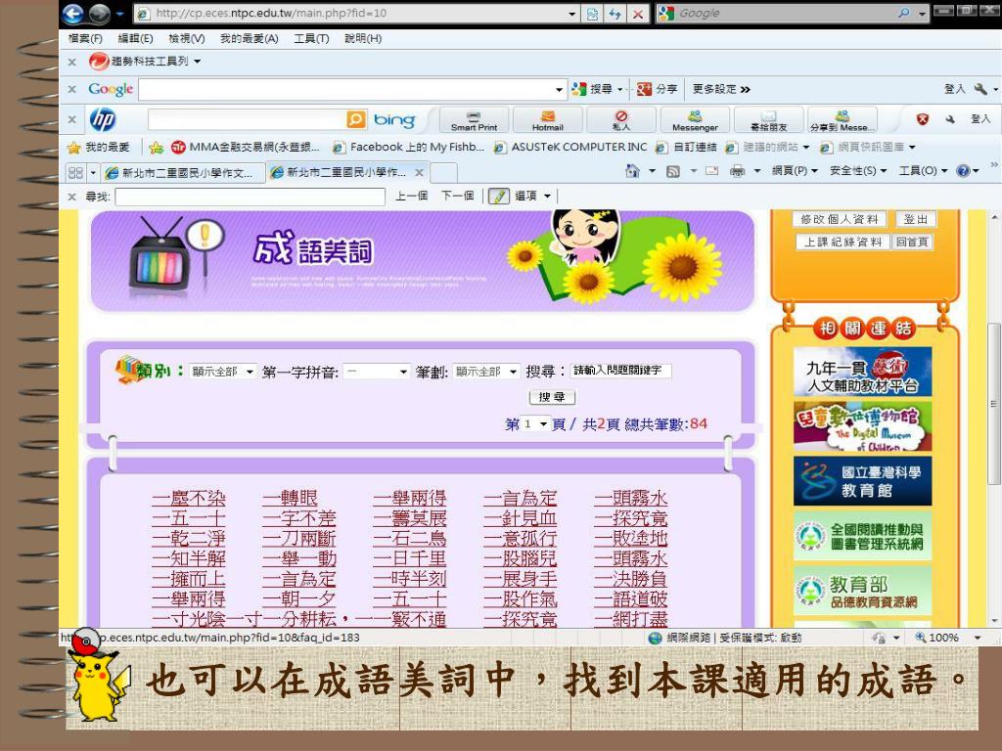The width and height of the screenshot is (1002, 751).
Task: Open the 一針見血 idiom link
Action: coord(521,518)
